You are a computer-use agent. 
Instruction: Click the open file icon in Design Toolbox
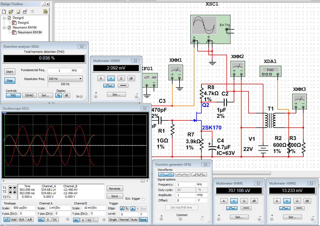pyautogui.click(x=11, y=12)
